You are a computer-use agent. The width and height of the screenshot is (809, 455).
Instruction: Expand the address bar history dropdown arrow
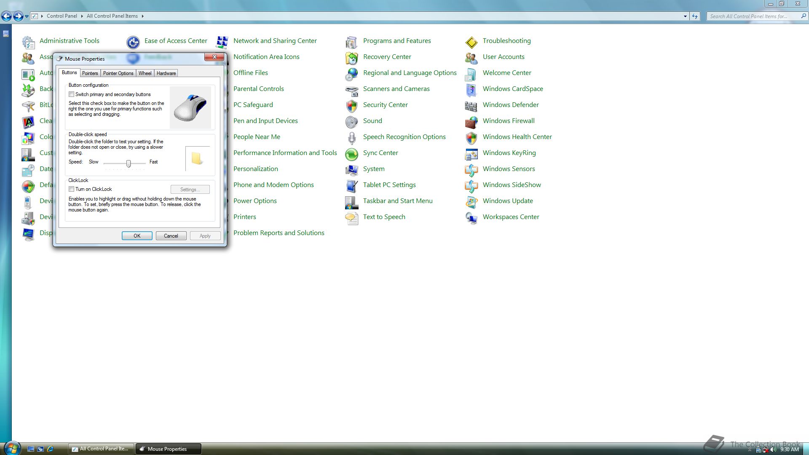(685, 16)
